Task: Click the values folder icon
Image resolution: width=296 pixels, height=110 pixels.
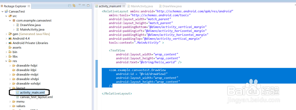Action: [x=14, y=106]
